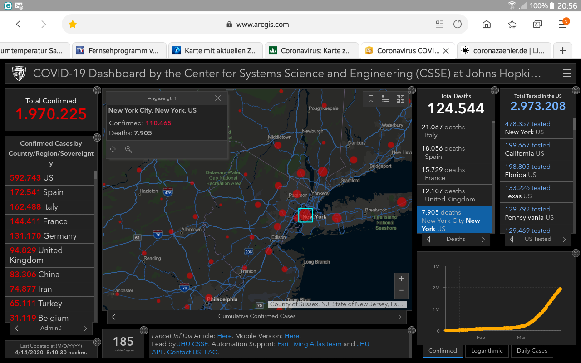Previous map layer before Cumulative Confirmed Cases
The image size is (581, 363).
[114, 317]
